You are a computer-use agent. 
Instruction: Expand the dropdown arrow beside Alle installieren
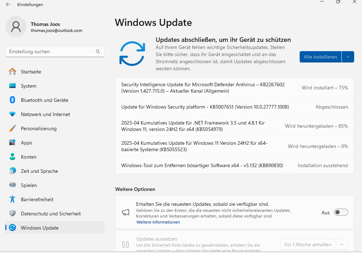(x=348, y=57)
